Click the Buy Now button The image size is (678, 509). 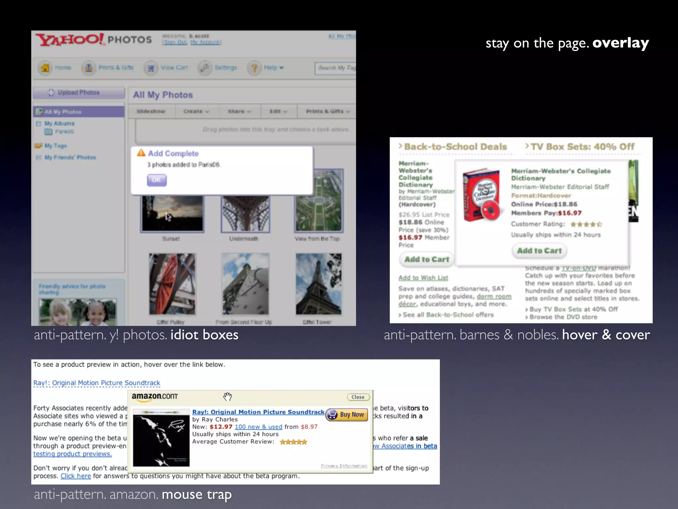[347, 415]
